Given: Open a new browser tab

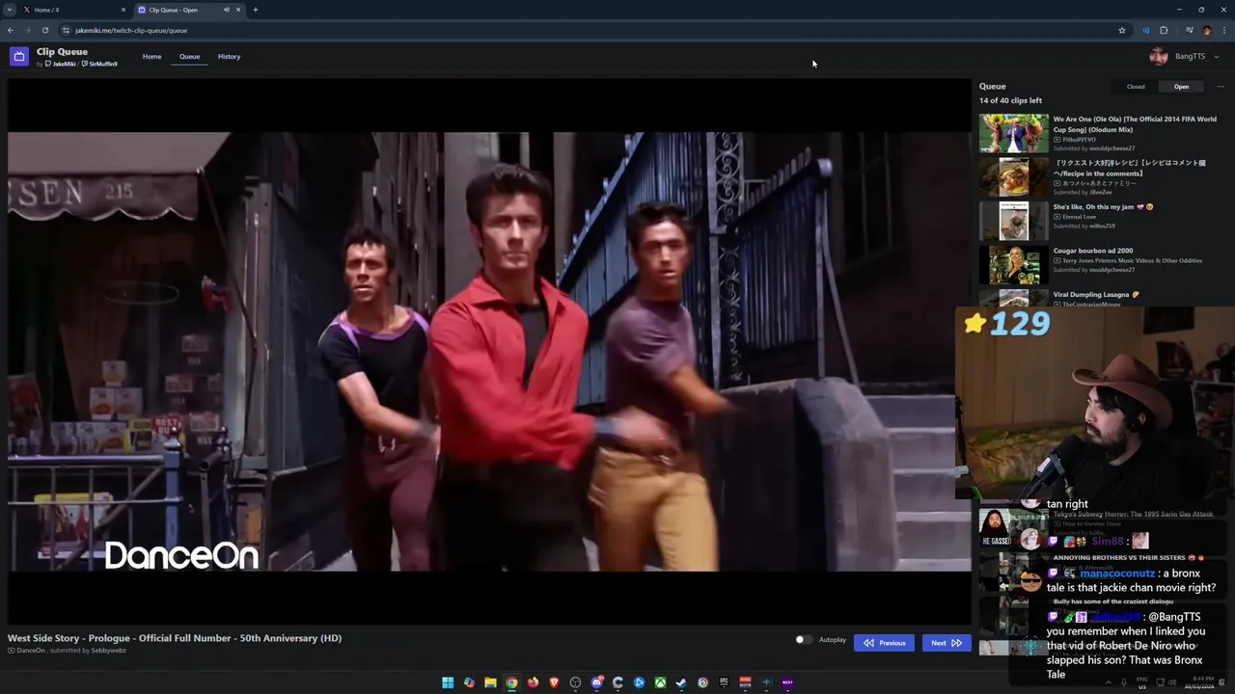Looking at the screenshot, I should pos(256,10).
